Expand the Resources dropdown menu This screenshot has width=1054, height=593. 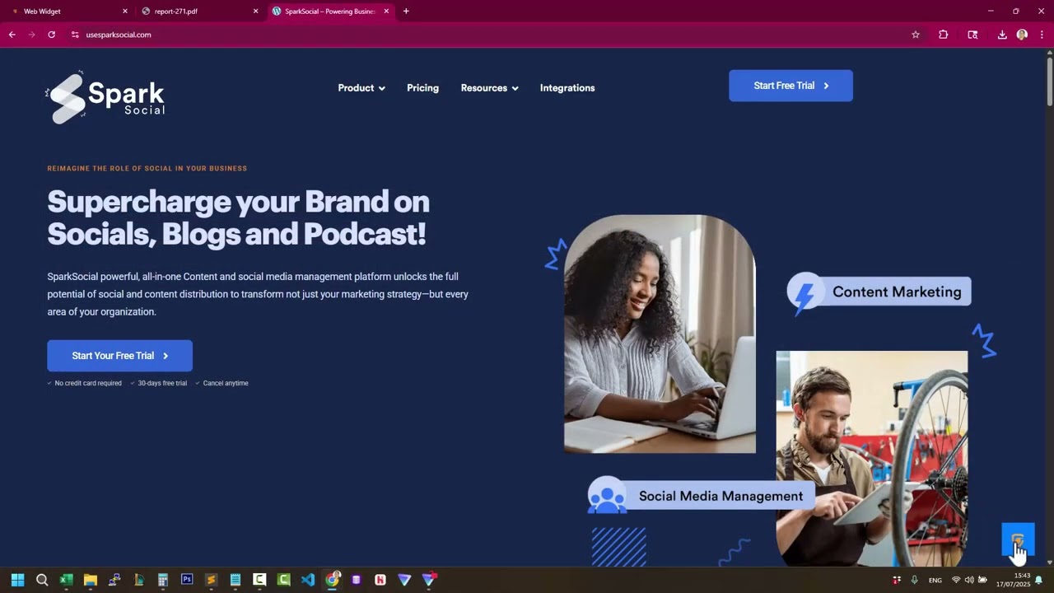490,88
